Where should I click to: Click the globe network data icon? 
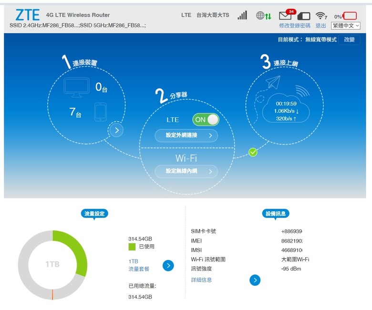(263, 16)
